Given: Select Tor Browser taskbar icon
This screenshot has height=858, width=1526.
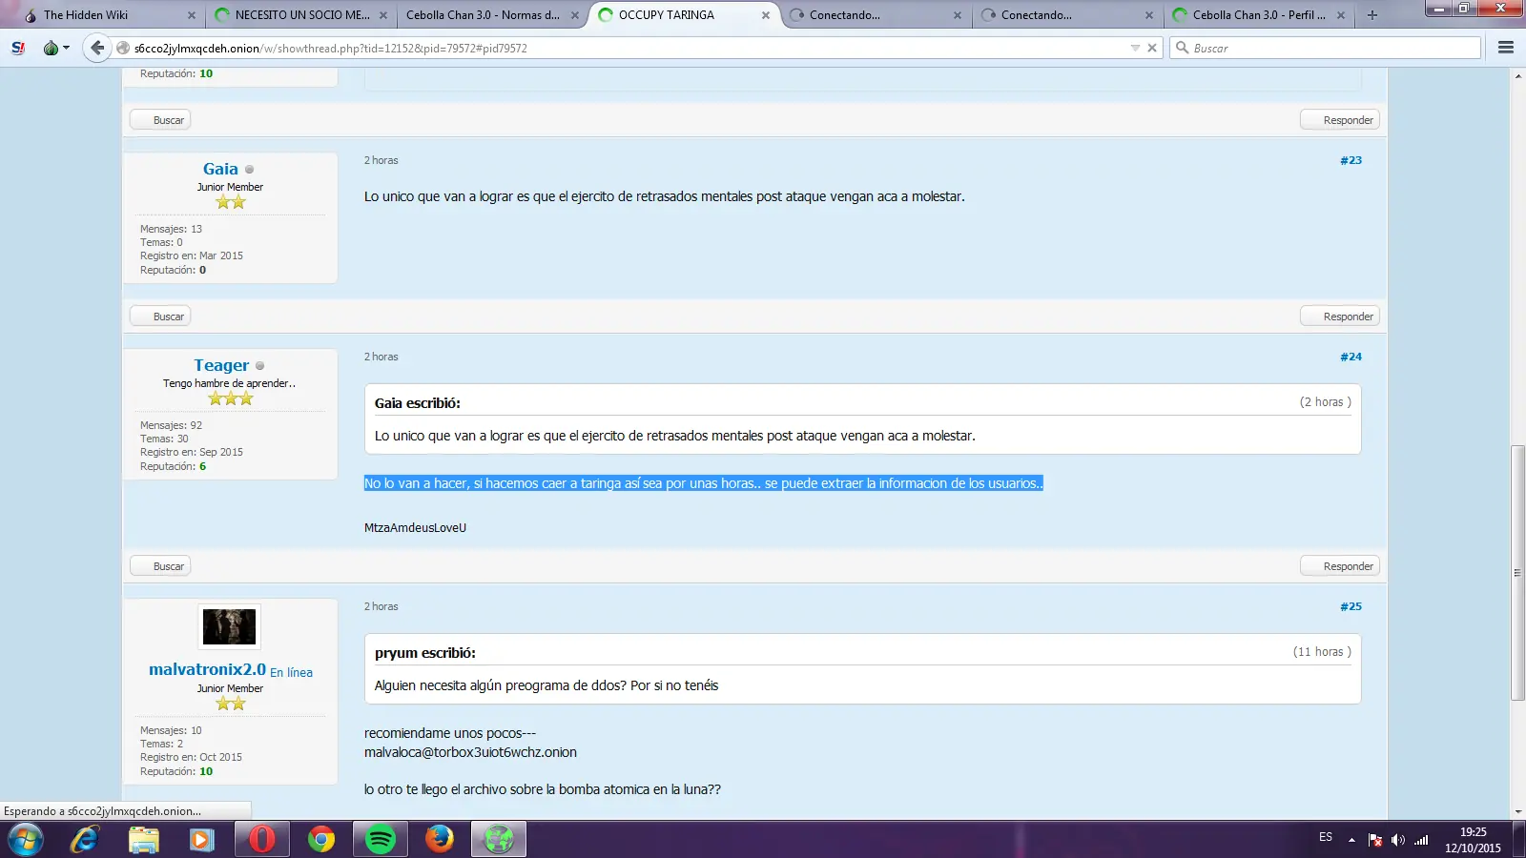Looking at the screenshot, I should pyautogui.click(x=499, y=840).
